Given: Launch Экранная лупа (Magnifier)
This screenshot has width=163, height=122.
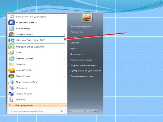Looking at the screenshot, I should (24, 94).
